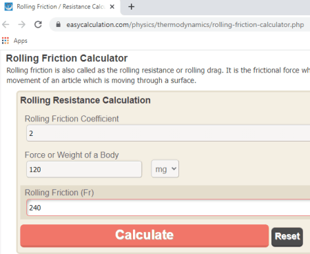
Task: Click the Apps grid icon in the bookmarks bar
Action: [x=6, y=41]
